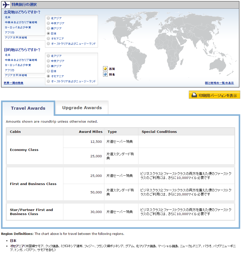Click the printer icon on the yellow button
The image size is (242, 254).
click(194, 95)
